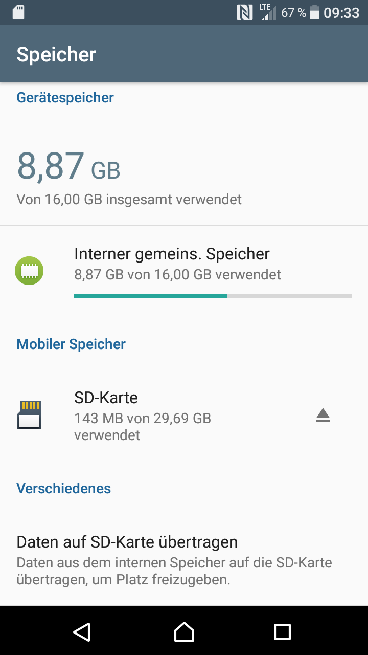Tap the battery icon in status bar
Image resolution: width=368 pixels, height=655 pixels.
(x=314, y=12)
